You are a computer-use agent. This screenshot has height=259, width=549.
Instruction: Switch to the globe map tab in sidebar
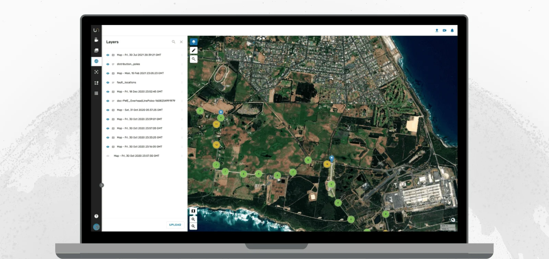(x=96, y=61)
